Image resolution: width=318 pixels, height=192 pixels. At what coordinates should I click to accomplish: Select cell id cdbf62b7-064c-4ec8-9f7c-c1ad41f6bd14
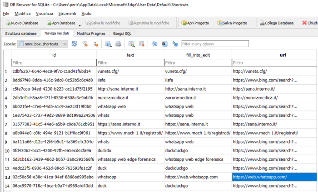pyautogui.click(x=54, y=72)
